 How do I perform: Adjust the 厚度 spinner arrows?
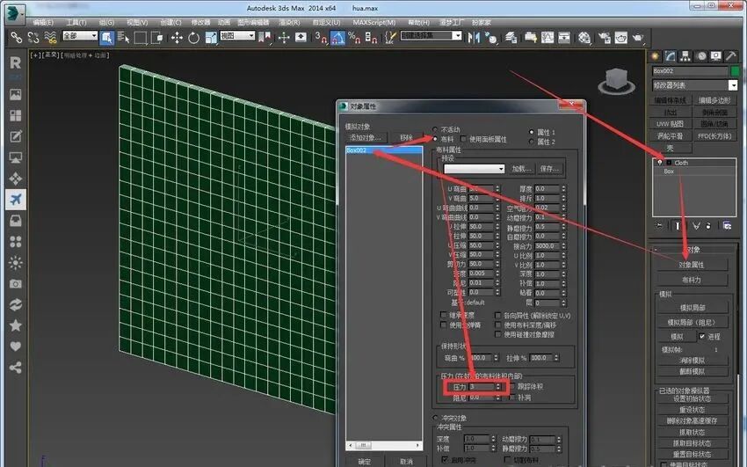[x=563, y=189]
